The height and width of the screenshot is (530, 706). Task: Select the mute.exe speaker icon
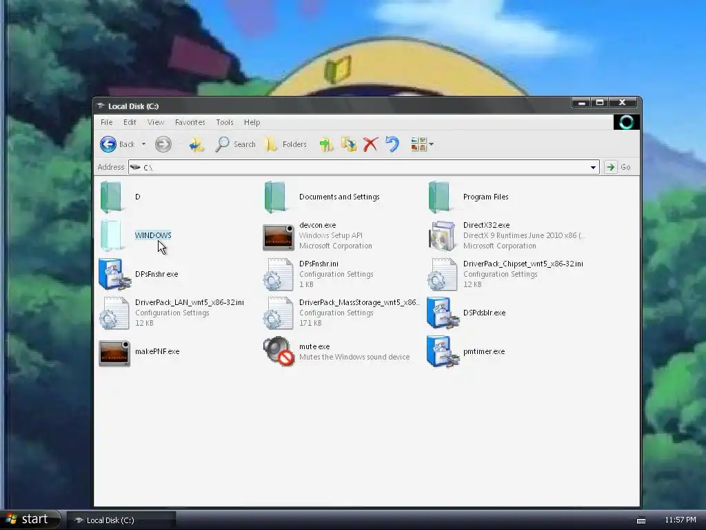pos(279,351)
